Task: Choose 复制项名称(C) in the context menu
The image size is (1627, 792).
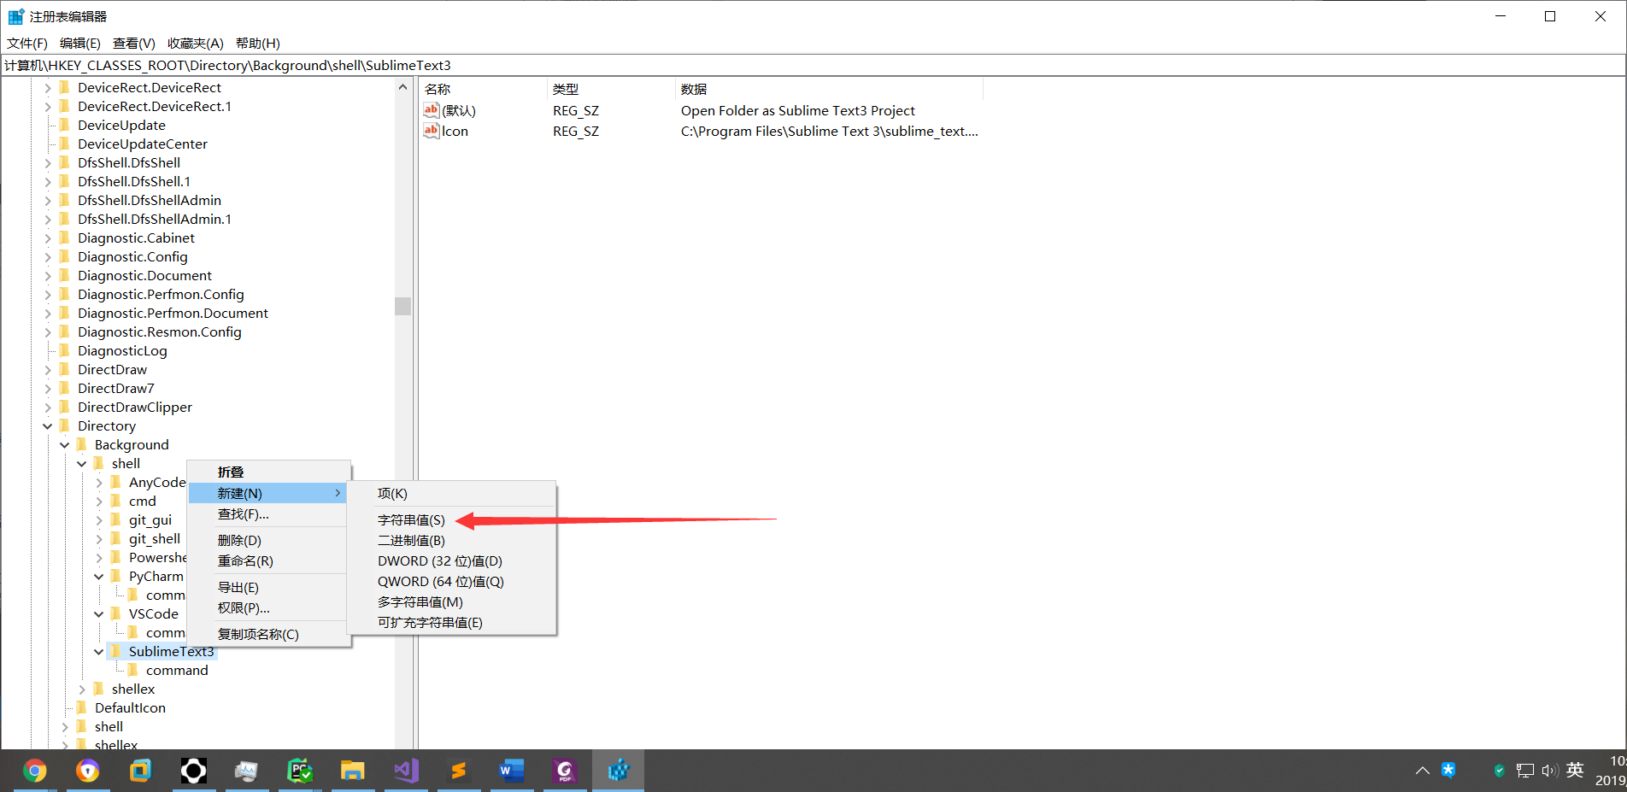Action: (x=268, y=634)
